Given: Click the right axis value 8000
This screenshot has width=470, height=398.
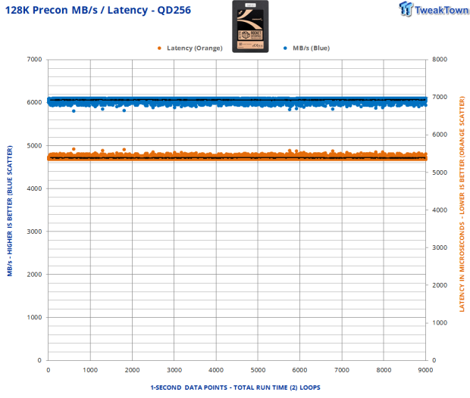Looking at the screenshot, I should (440, 59).
